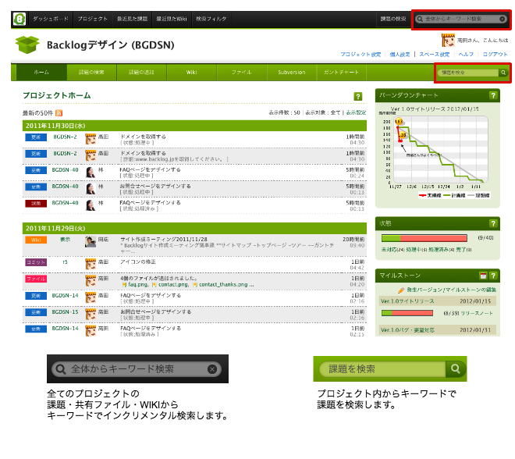The image size is (515, 459).
Task: Open スペース設定 link
Action: (434, 55)
